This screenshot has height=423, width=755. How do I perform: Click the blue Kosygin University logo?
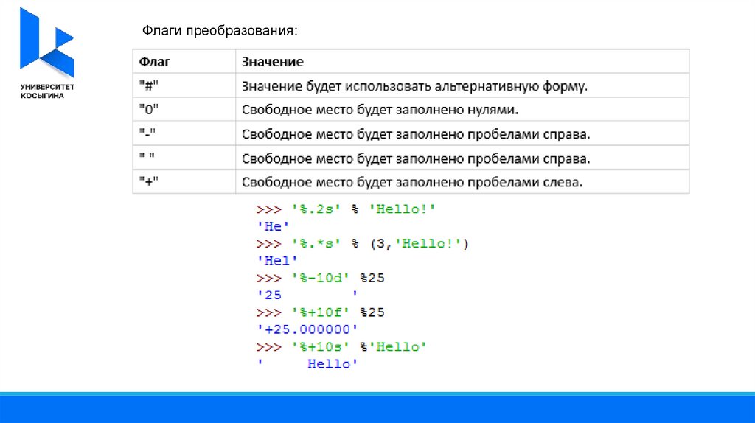pos(46,43)
